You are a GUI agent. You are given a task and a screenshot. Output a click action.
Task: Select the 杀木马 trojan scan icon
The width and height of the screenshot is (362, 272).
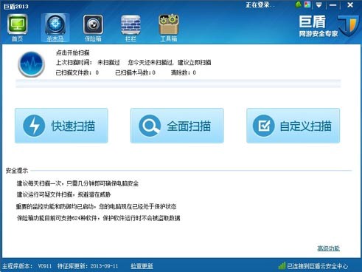pyautogui.click(x=55, y=27)
